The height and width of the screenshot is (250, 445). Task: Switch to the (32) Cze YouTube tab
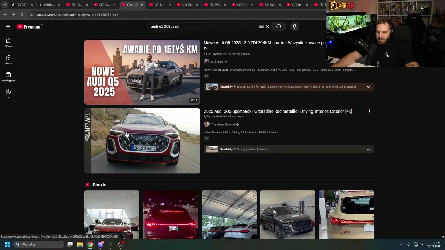76,5
